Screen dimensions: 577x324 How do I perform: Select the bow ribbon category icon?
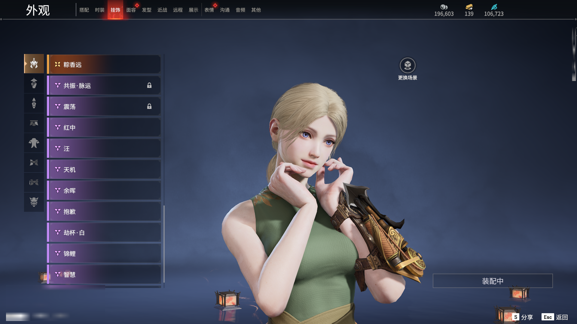34,163
